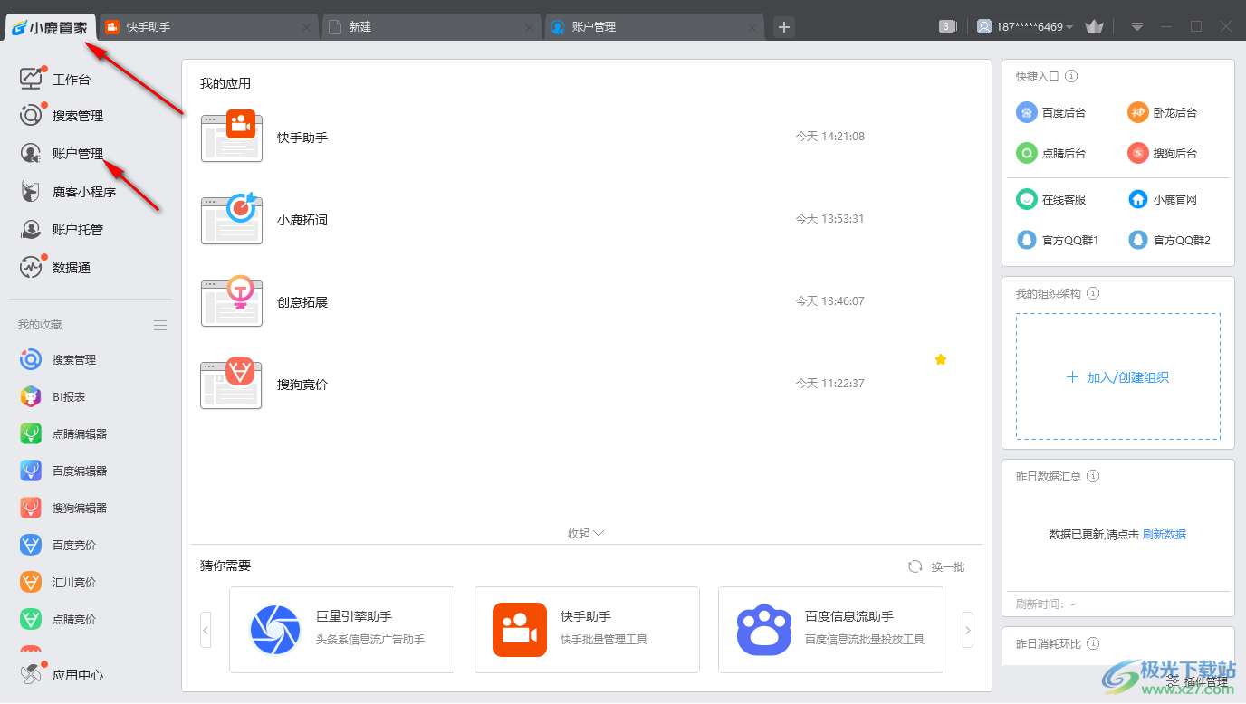Open 在线客服 quick entry

(1051, 199)
